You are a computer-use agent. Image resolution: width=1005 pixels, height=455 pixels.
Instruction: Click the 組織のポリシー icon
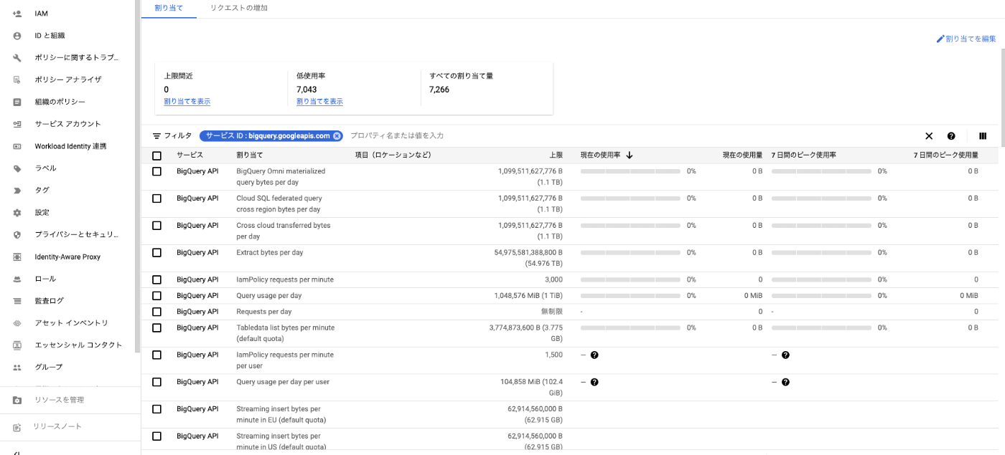[17, 102]
